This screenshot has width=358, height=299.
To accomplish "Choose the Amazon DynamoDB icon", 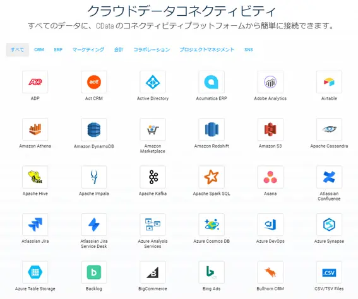I will (x=94, y=129).
